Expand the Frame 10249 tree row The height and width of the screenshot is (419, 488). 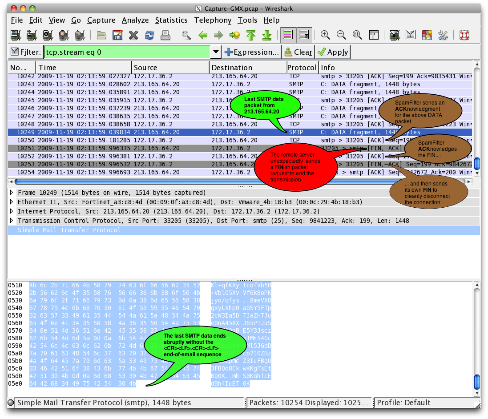coord(12,193)
